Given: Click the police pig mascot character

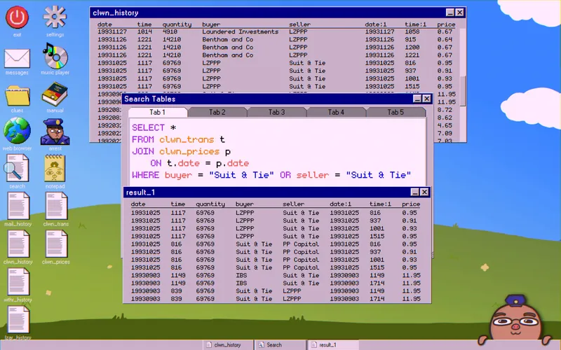Looking at the screenshot, I should click(515, 318).
